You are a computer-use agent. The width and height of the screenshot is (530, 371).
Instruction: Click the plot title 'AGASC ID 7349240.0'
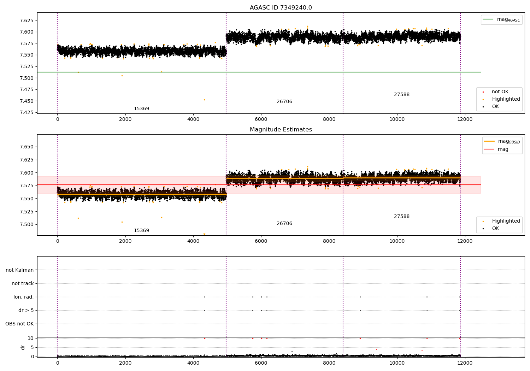281,8
